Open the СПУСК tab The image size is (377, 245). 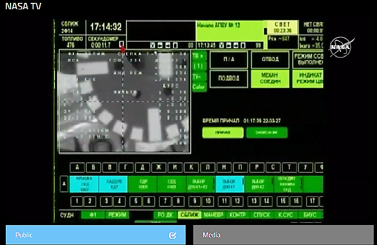pos(262,215)
